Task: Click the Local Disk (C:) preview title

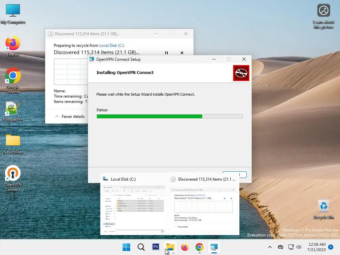Action: tap(123, 179)
